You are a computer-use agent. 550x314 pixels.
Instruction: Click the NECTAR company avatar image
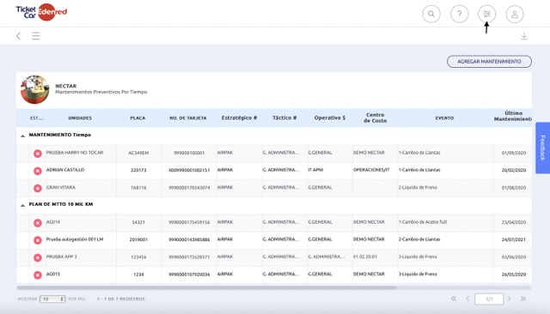[34, 89]
